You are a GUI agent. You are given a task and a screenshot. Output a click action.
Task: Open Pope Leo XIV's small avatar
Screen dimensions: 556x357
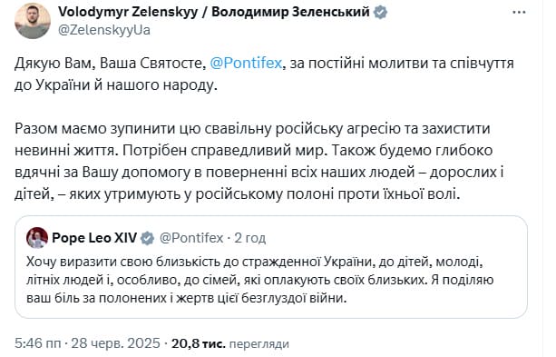[37, 238]
